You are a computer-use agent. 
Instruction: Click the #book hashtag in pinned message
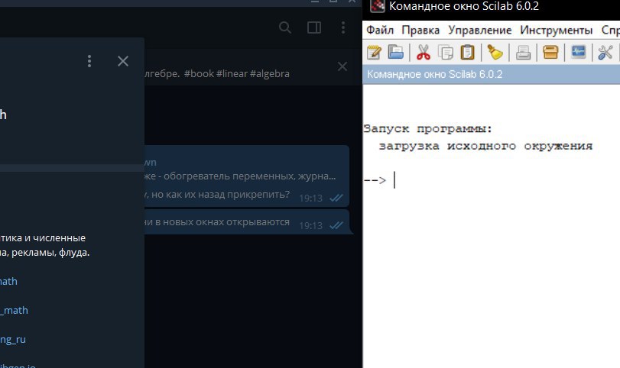point(199,74)
